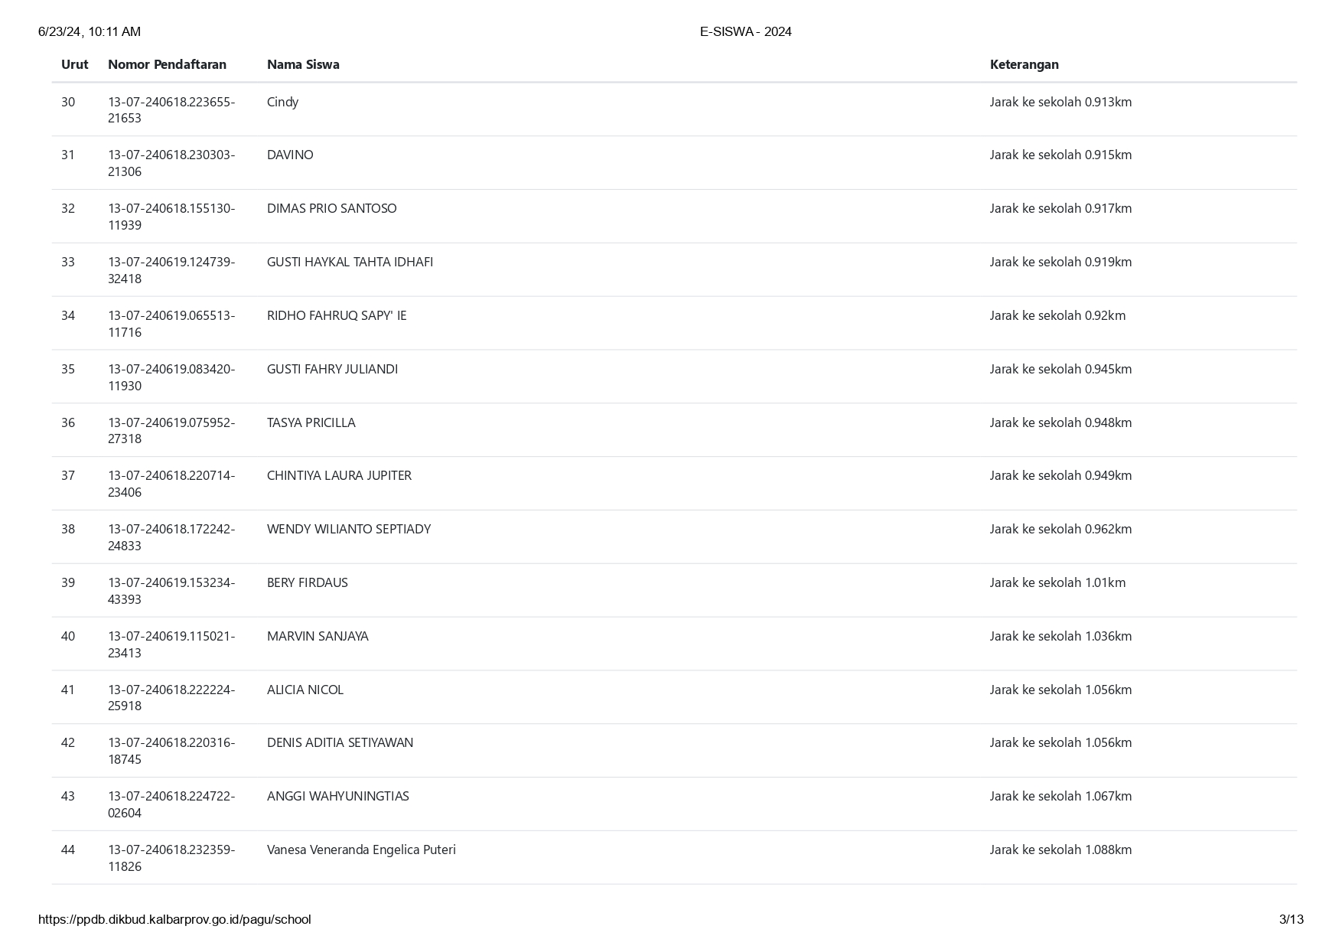The image size is (1342, 949).
Task: Click the print timestamp 6/23/24, 10:11 AM
Action: (x=90, y=31)
